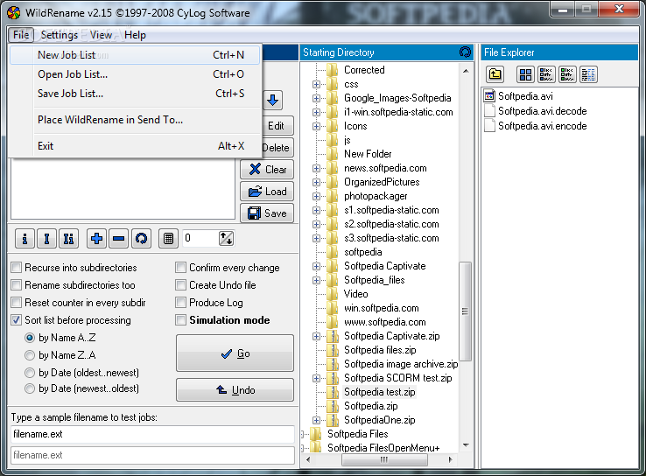This screenshot has height=476, width=646.
Task: Select sort by Name A..Z
Action: (30, 338)
